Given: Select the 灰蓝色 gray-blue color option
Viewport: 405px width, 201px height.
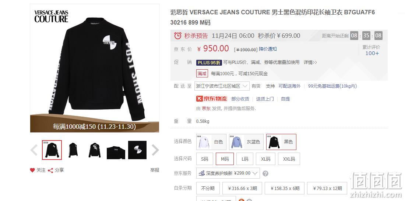Looking at the screenshot, I should 246,142.
